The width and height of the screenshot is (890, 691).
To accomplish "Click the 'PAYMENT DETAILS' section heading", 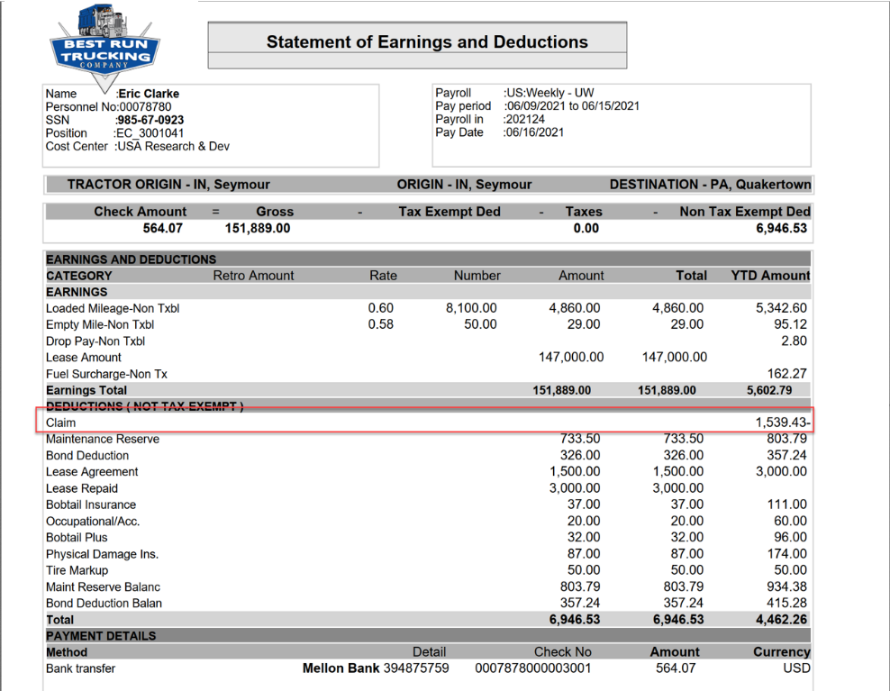I will point(101,636).
